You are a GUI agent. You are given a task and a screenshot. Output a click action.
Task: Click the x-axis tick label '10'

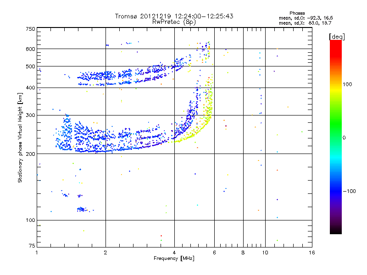[x=265, y=253]
